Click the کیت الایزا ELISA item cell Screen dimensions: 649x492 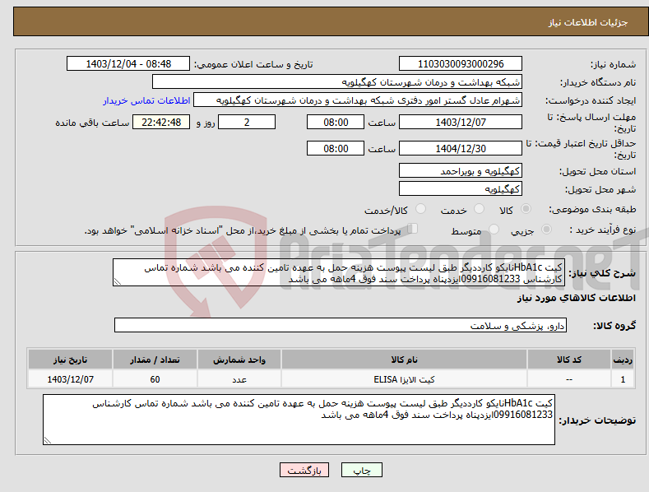tap(404, 379)
